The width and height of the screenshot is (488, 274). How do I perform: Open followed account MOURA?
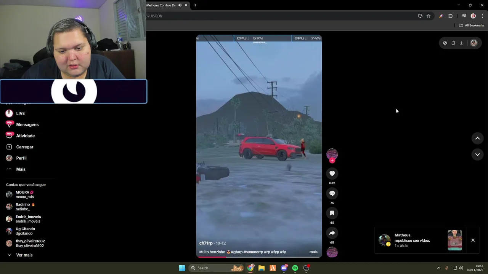pos(25,194)
